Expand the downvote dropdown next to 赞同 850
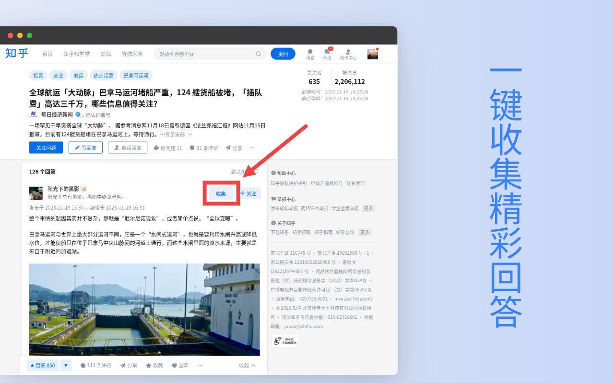Screen dimensions: 614x383 point(65,365)
